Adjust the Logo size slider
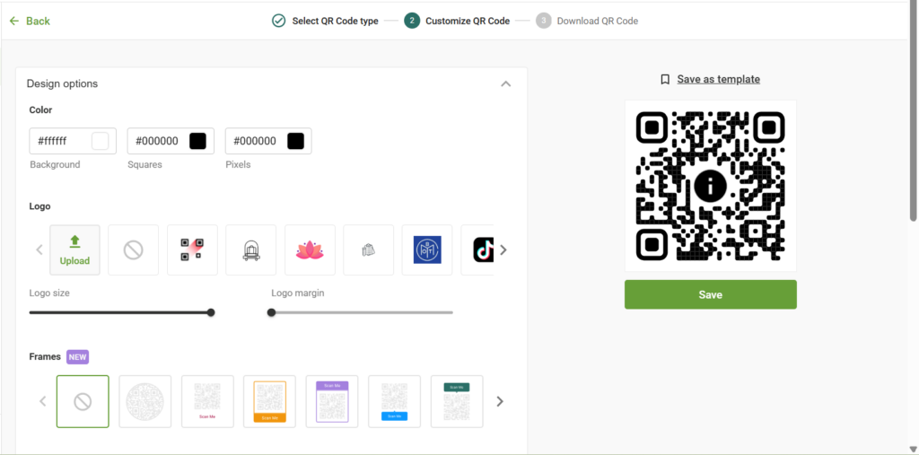 pyautogui.click(x=122, y=312)
